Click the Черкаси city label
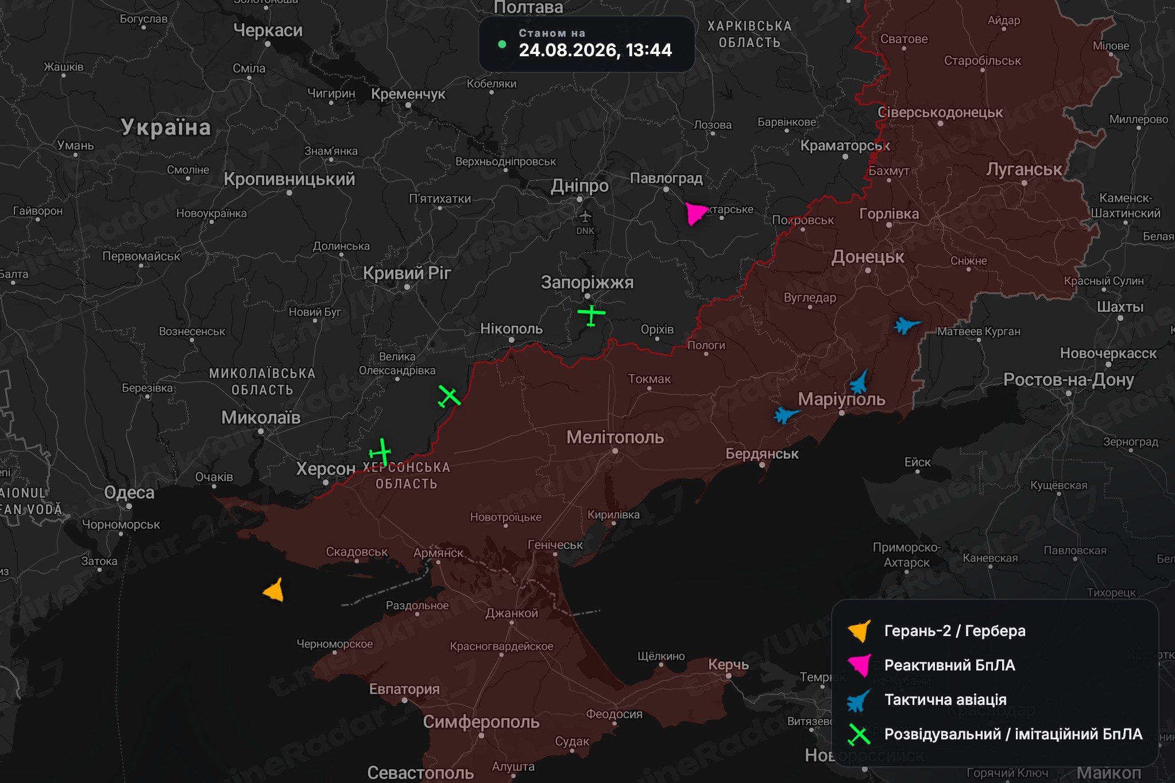The width and height of the screenshot is (1175, 783). click(x=268, y=30)
